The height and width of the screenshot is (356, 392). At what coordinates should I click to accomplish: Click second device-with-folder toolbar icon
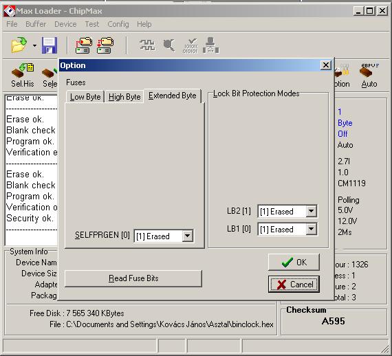(x=105, y=45)
